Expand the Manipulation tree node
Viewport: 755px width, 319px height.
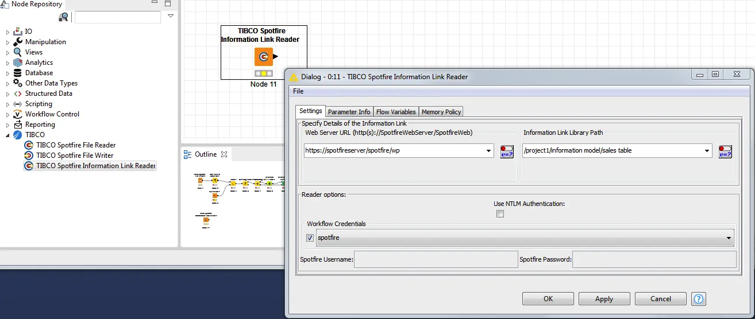[7, 42]
